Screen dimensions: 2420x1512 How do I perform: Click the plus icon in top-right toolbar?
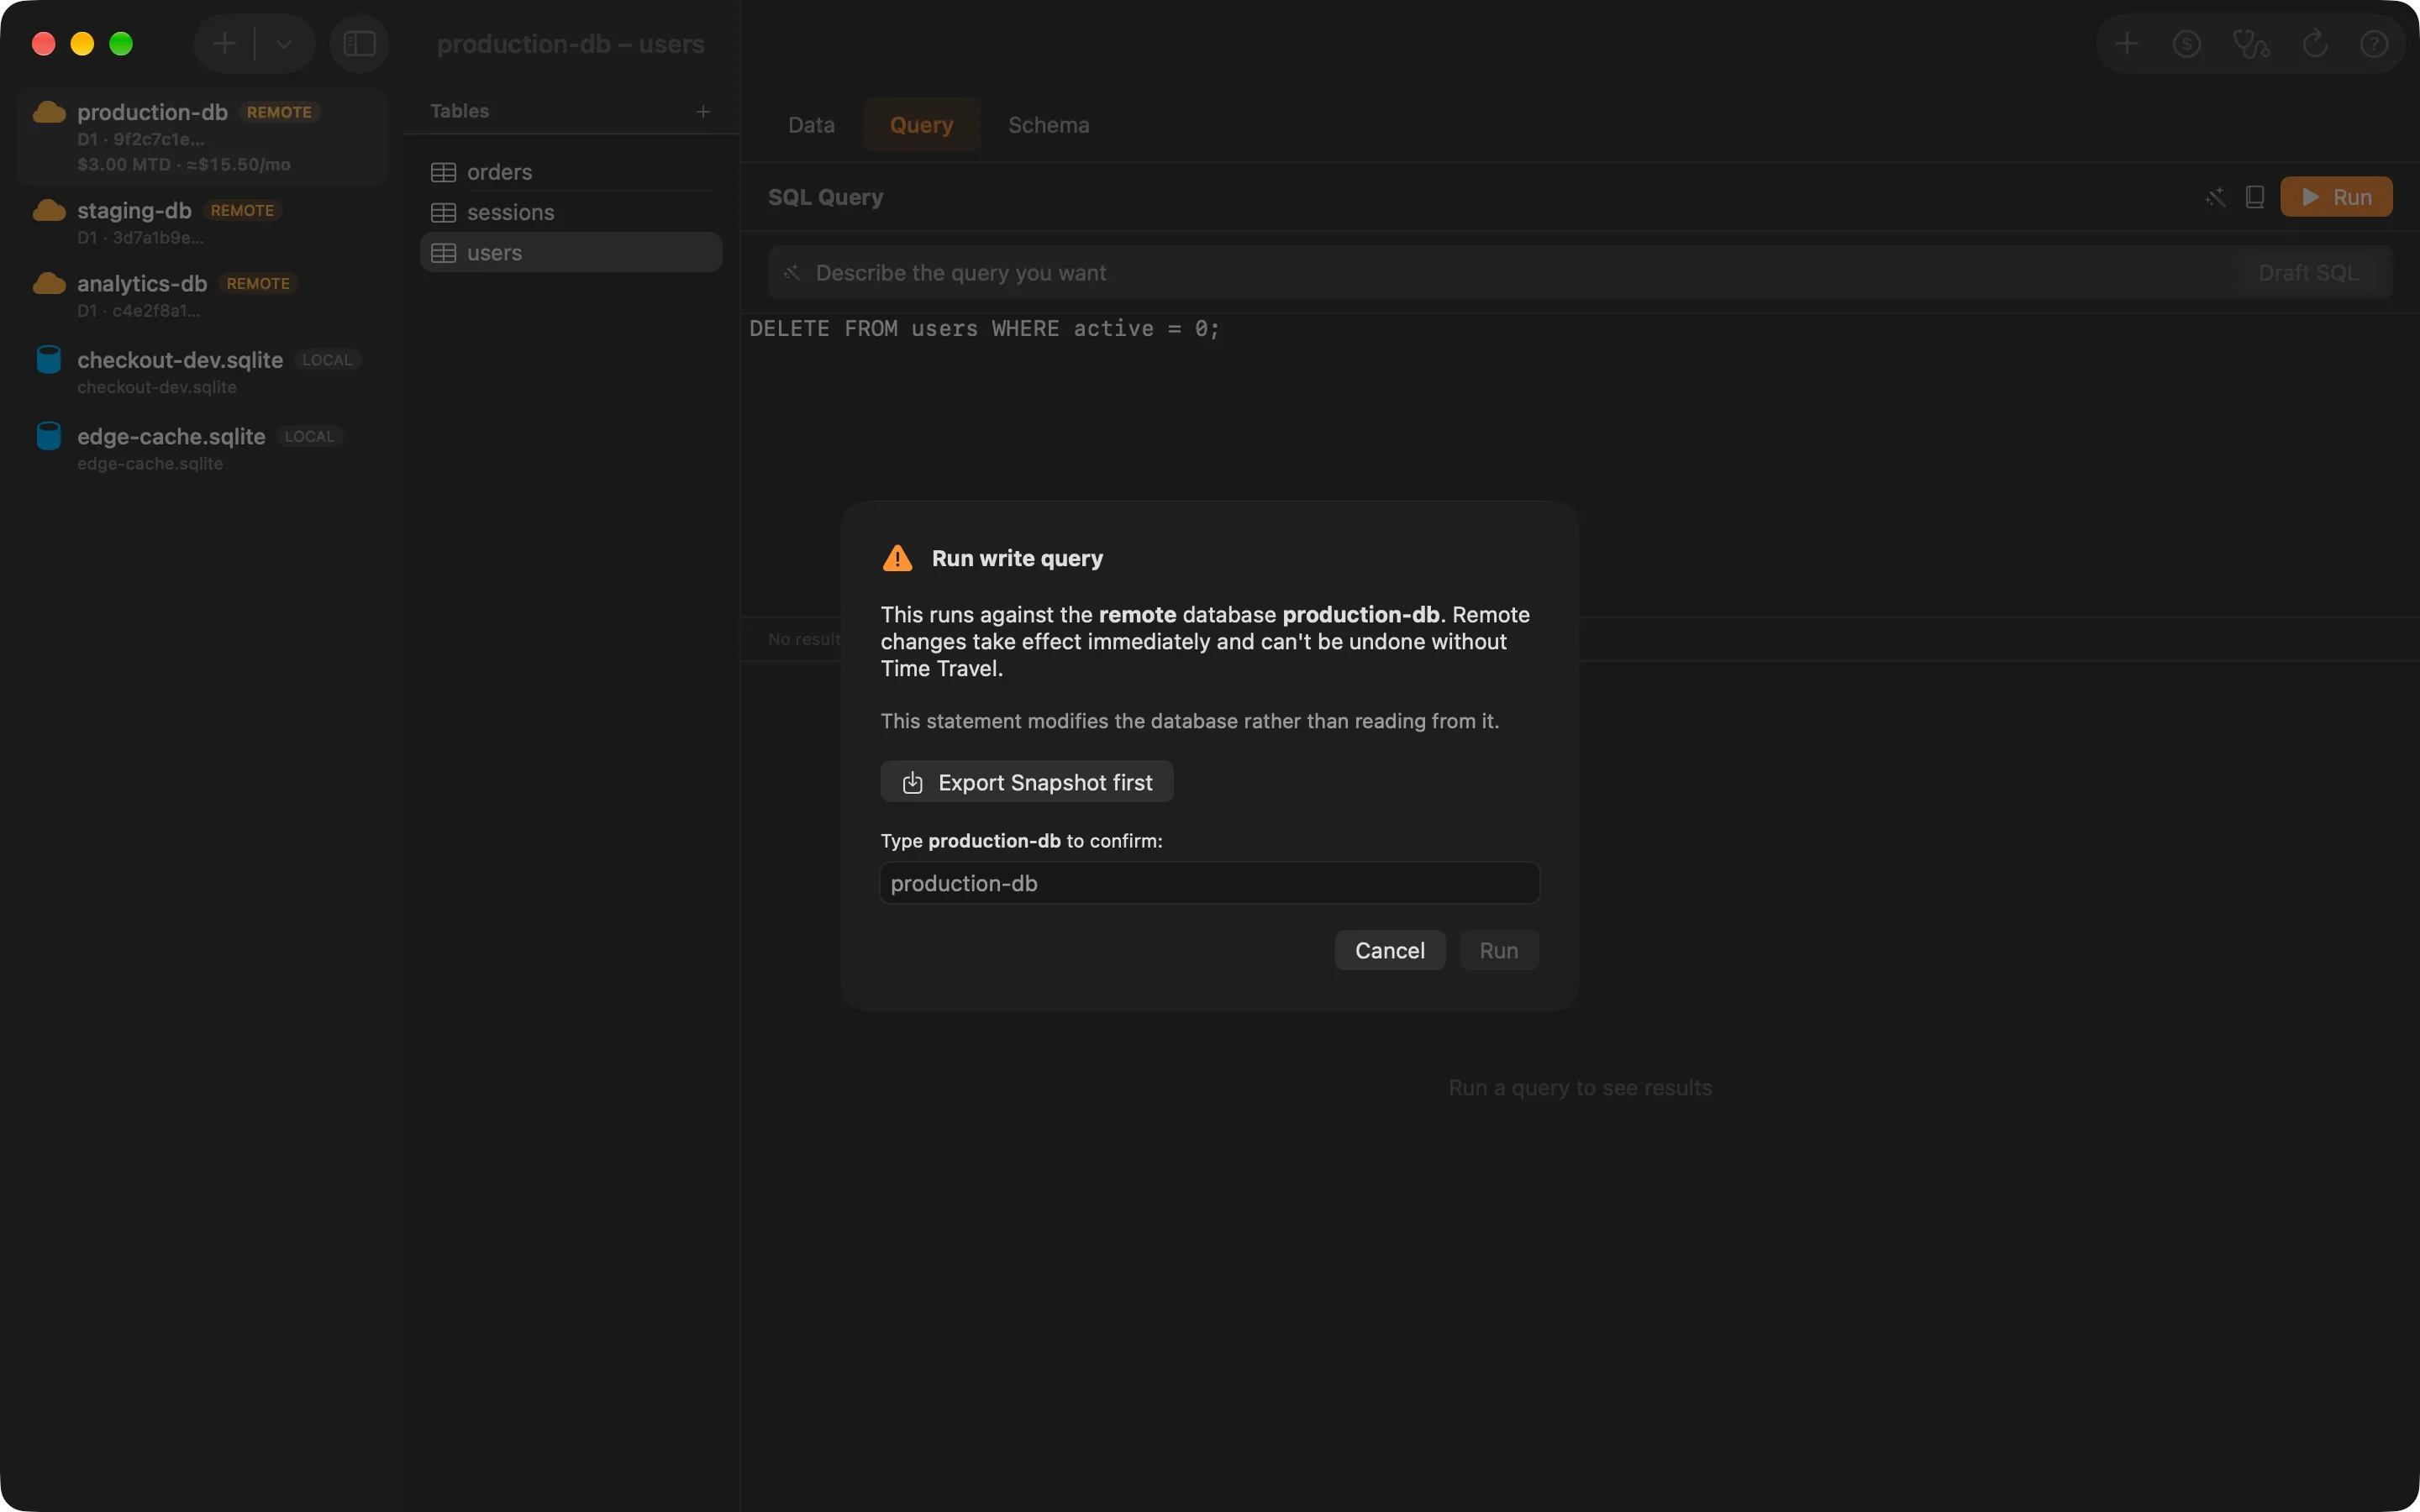(x=2127, y=44)
